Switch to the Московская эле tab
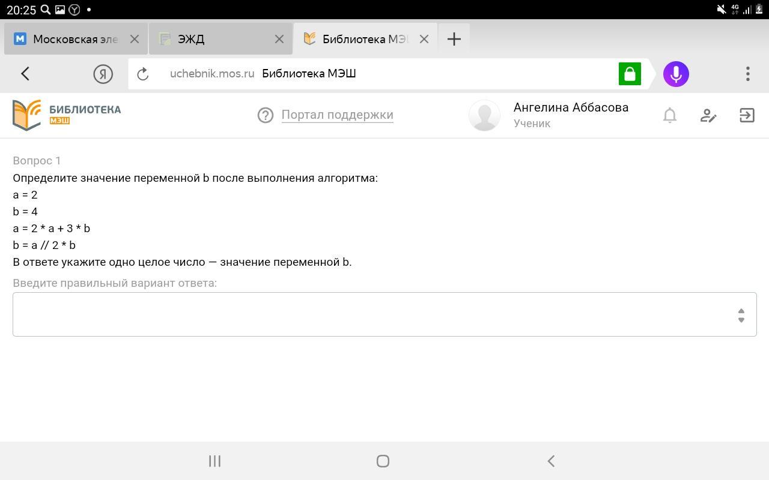Viewport: 769px width, 480px height. pyautogui.click(x=76, y=39)
